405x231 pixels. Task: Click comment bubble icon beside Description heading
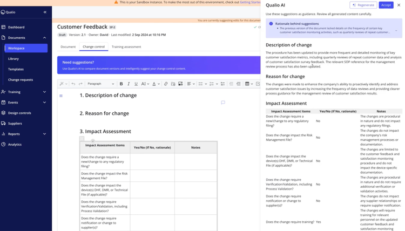pyautogui.click(x=222, y=102)
